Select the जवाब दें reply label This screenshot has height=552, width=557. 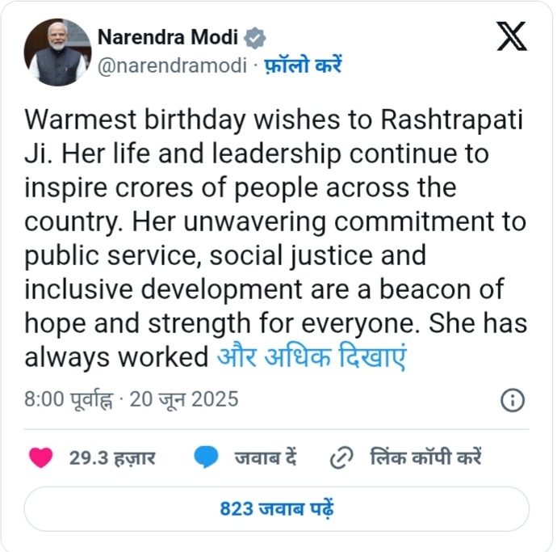pos(266,458)
